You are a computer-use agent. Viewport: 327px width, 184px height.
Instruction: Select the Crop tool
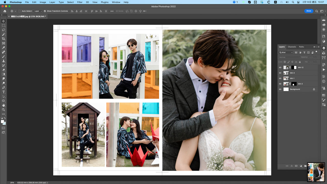click(4, 39)
